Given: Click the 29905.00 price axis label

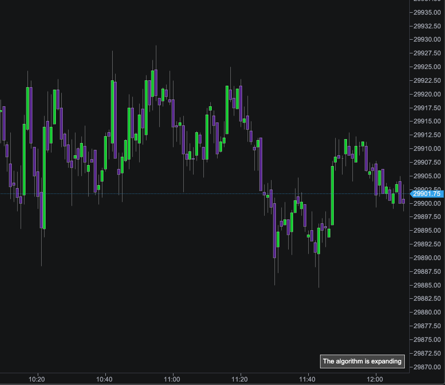Looking at the screenshot, I should [x=427, y=176].
